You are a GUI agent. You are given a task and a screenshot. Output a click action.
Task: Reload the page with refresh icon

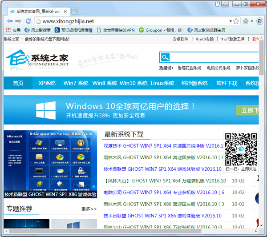(28, 21)
